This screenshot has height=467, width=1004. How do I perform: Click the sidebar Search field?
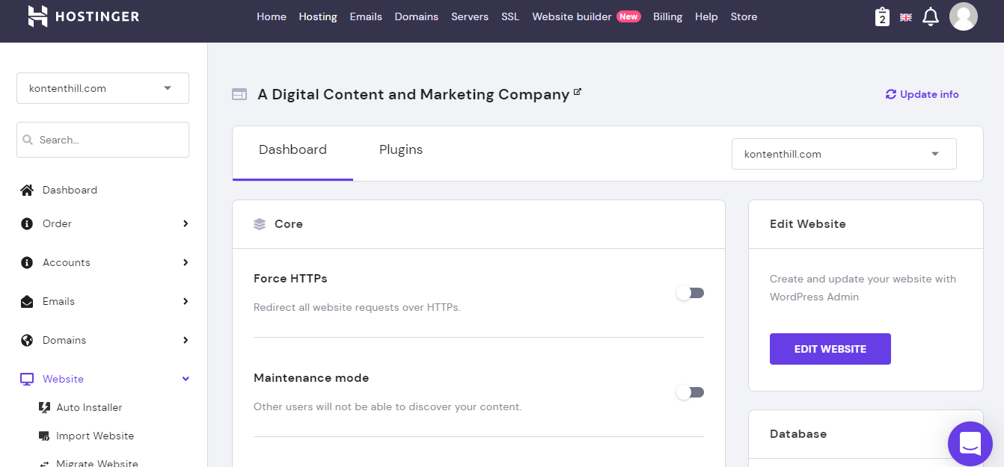pos(102,140)
